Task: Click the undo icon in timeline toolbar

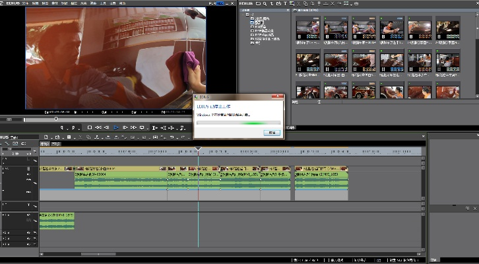Action: [171, 137]
